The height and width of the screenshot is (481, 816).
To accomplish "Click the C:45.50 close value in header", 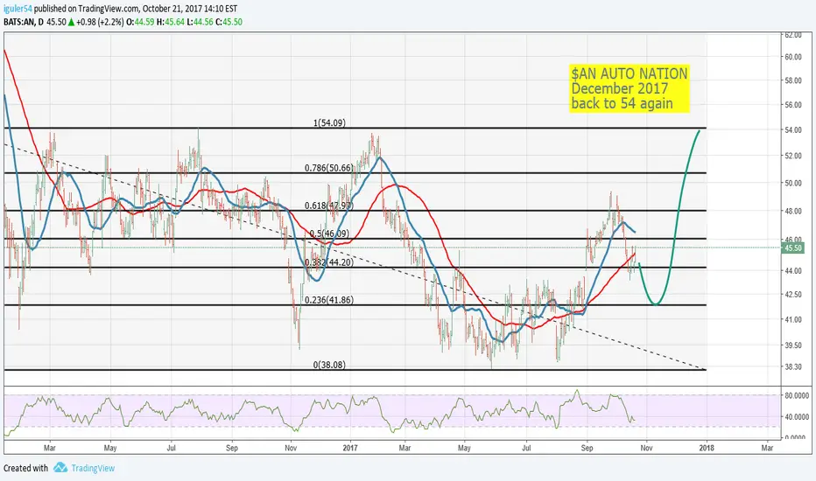I will [x=229, y=22].
